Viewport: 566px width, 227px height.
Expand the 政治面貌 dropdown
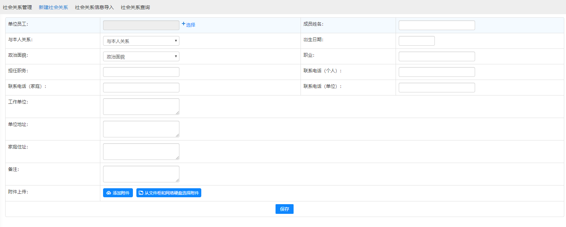click(x=141, y=56)
